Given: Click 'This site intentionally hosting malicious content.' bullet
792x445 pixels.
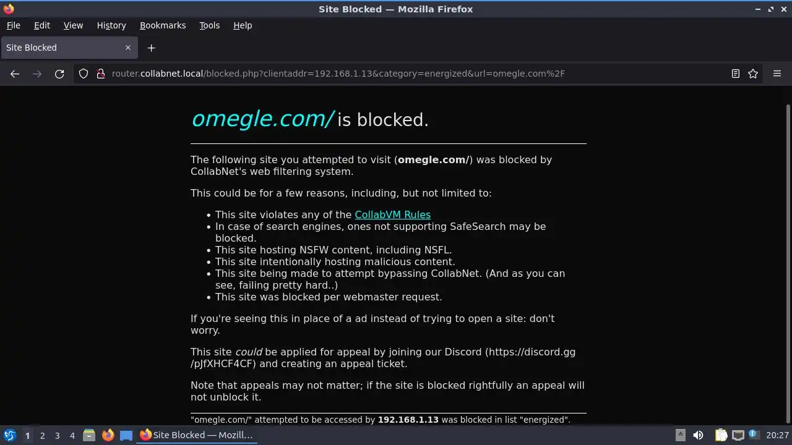Looking at the screenshot, I should 335,262.
